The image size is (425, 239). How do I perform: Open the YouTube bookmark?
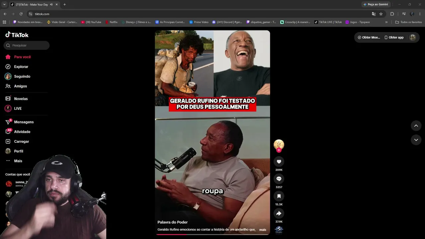point(91,22)
